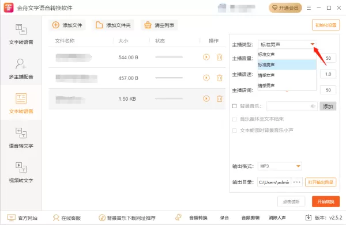Start conversion with 开始转换
Image resolution: width=346 pixels, height=225 pixels.
pos(326,201)
